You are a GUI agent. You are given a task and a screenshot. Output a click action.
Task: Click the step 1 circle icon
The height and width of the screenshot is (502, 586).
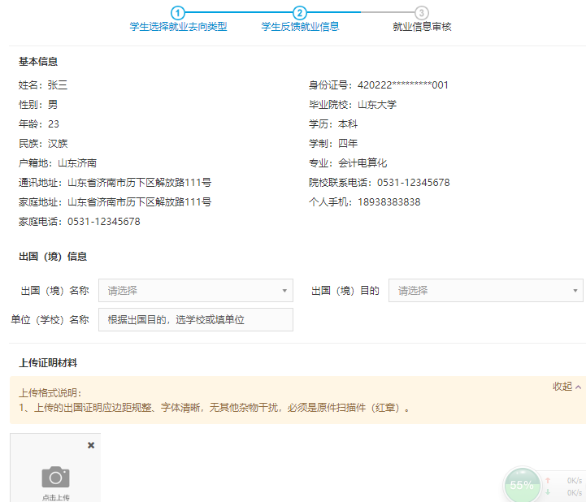tap(178, 12)
